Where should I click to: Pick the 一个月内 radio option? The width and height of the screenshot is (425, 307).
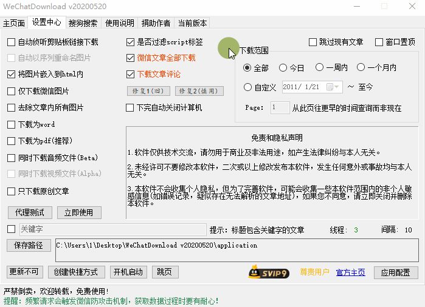coord(361,67)
